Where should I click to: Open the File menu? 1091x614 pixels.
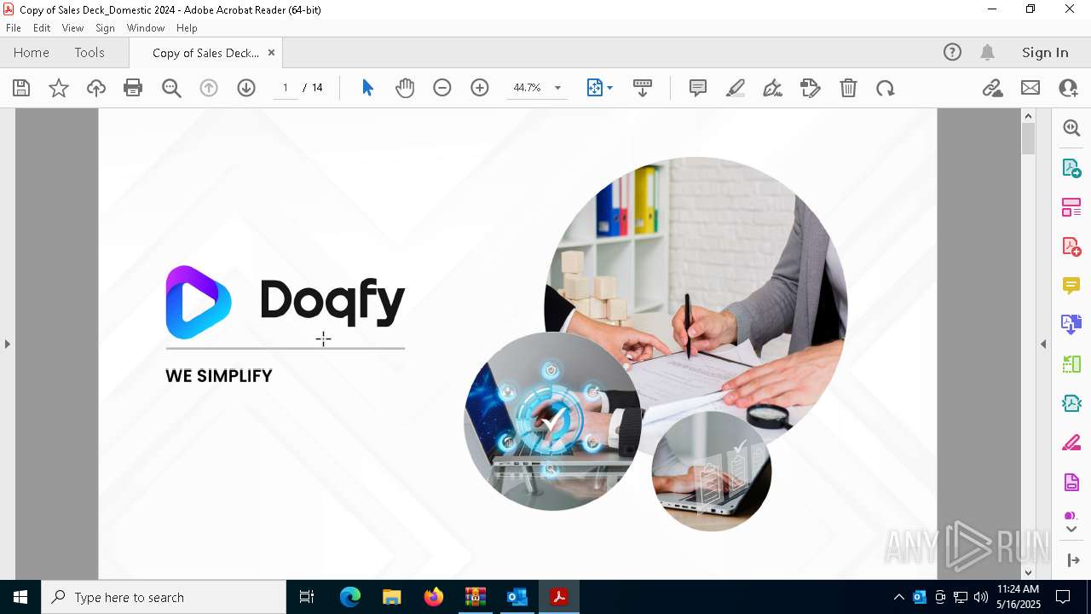coord(14,28)
